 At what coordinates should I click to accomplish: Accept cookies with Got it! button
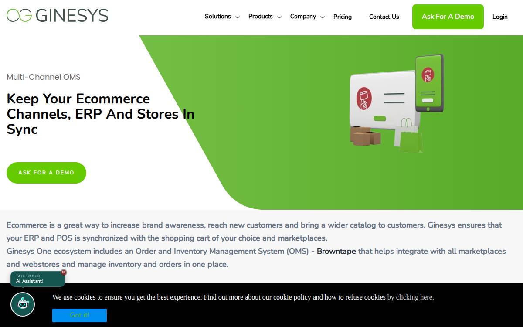pyautogui.click(x=79, y=315)
